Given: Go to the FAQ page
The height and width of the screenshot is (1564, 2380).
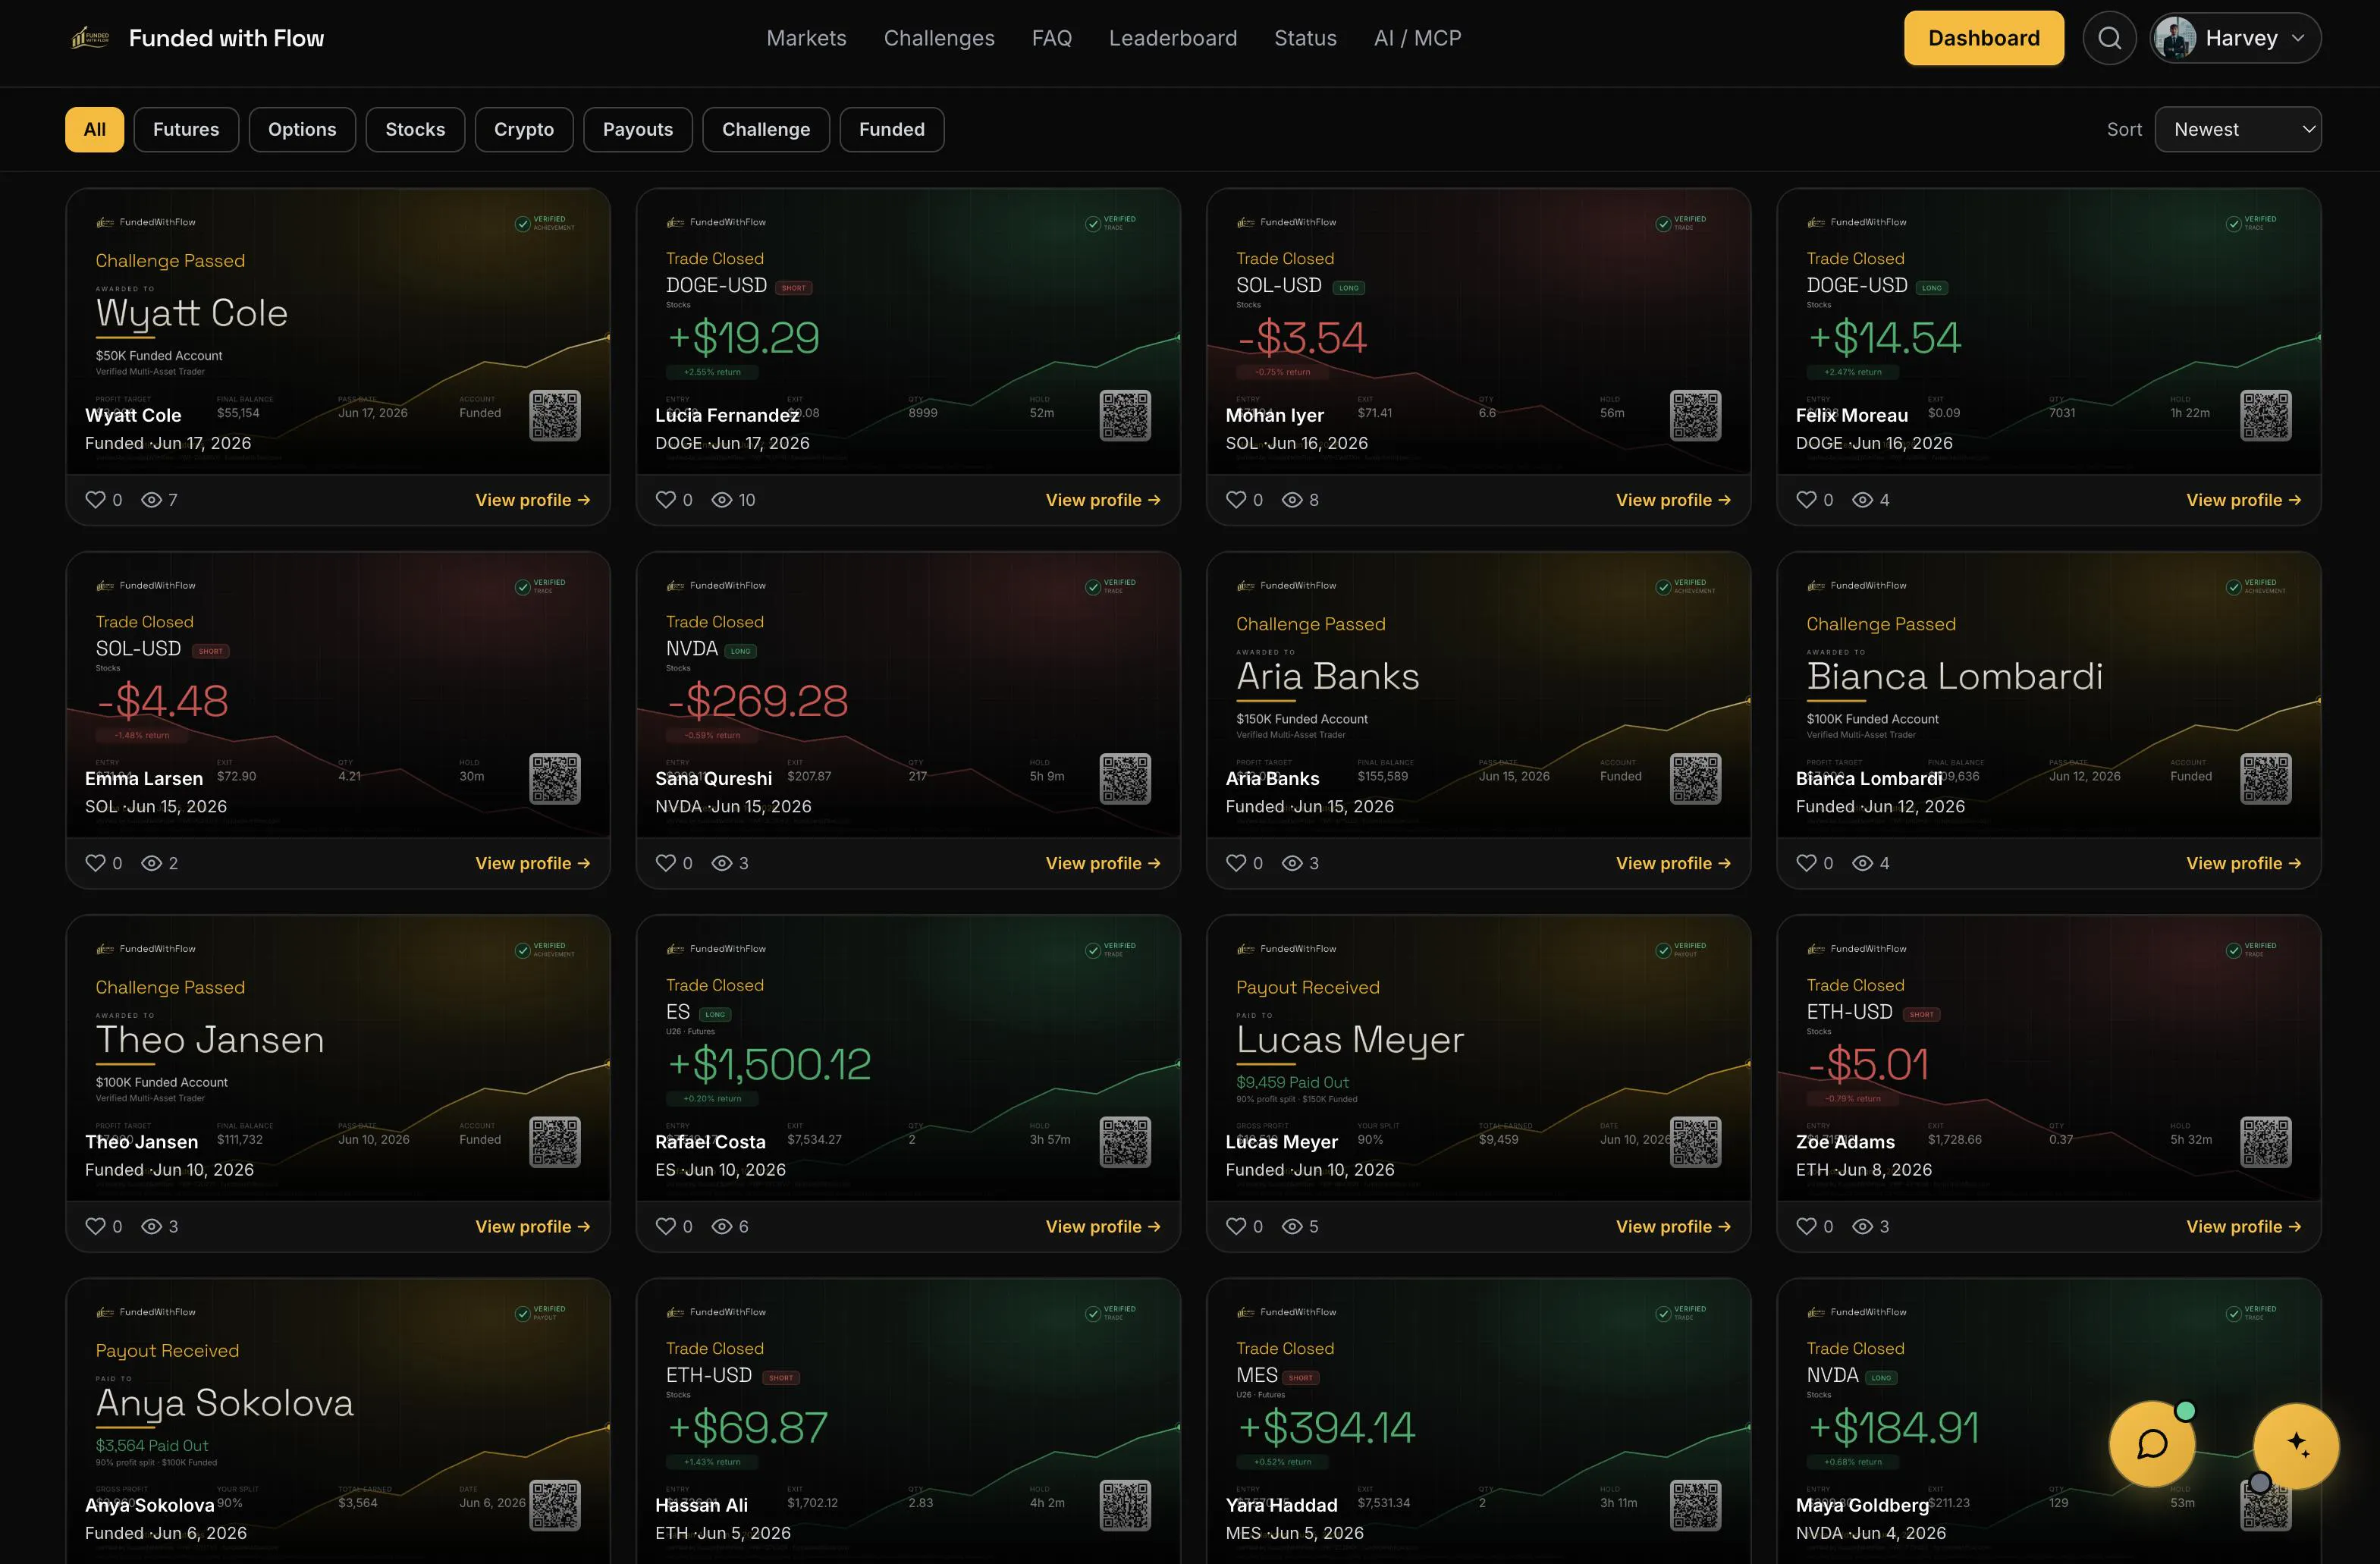Looking at the screenshot, I should coord(1052,38).
